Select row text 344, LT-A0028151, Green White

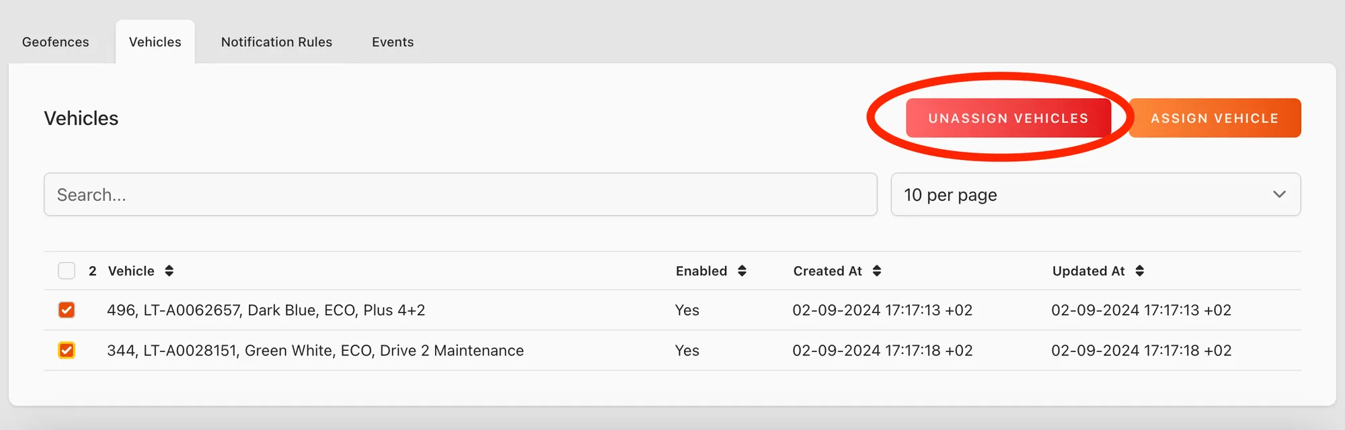tap(315, 351)
